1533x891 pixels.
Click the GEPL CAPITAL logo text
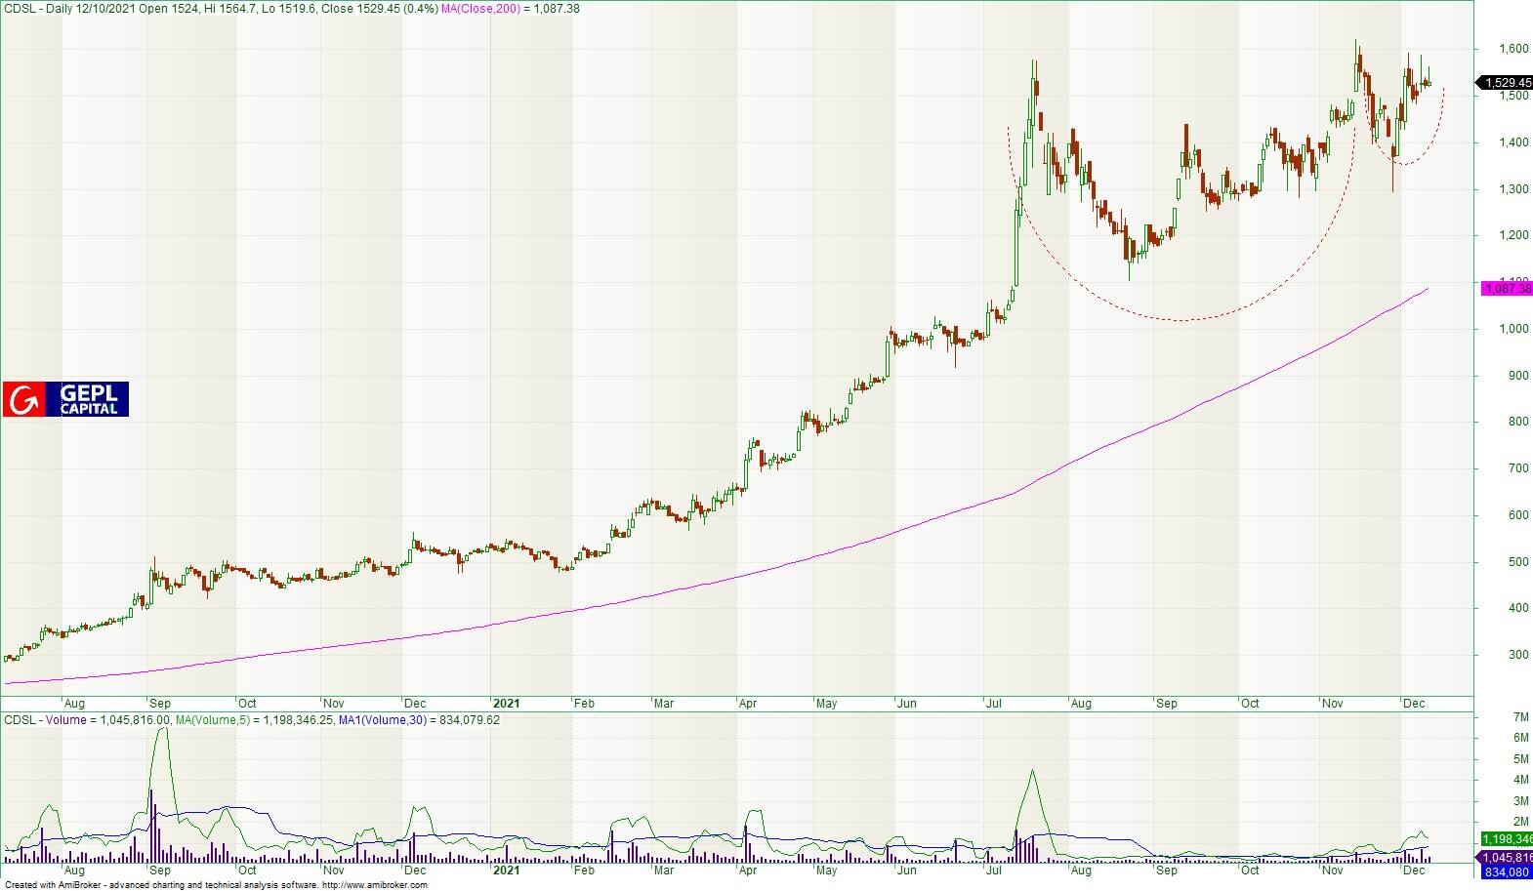pos(89,399)
